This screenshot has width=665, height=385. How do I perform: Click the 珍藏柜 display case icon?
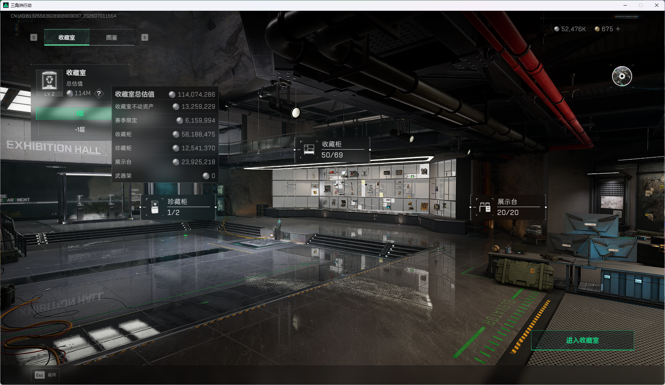155,207
